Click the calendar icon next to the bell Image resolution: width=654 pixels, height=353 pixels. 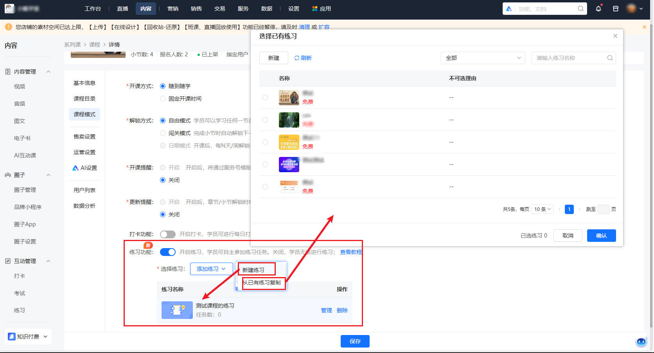coord(615,8)
